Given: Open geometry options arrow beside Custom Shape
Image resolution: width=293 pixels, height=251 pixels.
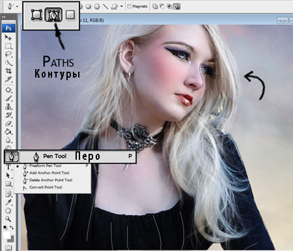Looking at the screenshot, I should pyautogui.click(x=122, y=7).
